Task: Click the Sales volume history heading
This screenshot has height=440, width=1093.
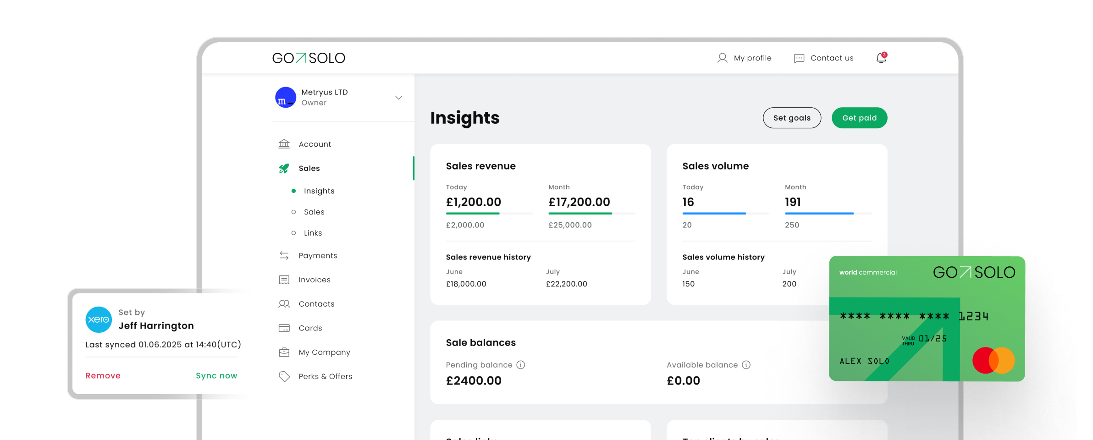Action: point(723,257)
